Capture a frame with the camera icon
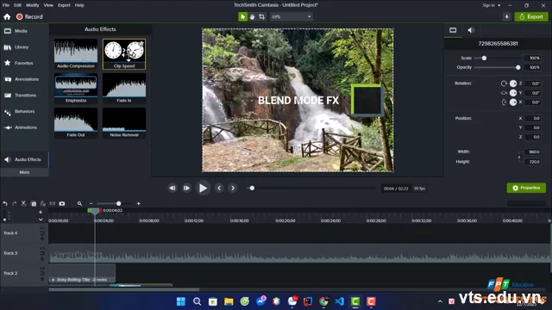 coord(62,203)
